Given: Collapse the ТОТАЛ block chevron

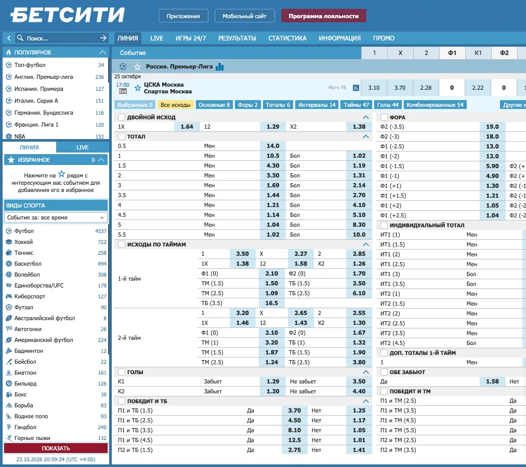Looking at the screenshot, I should [x=365, y=136].
